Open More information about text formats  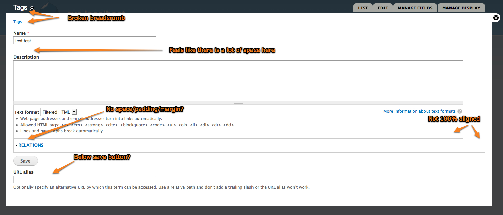[419, 111]
